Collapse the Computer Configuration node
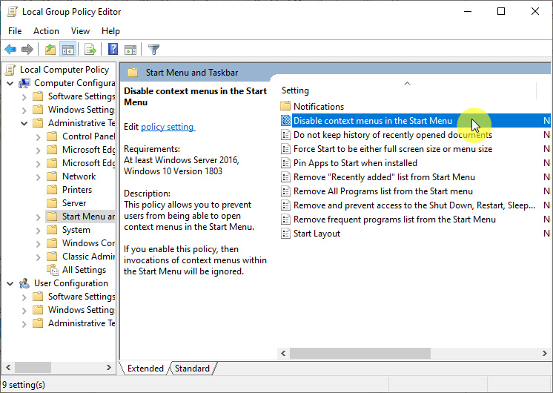The width and height of the screenshot is (553, 393). [10, 83]
